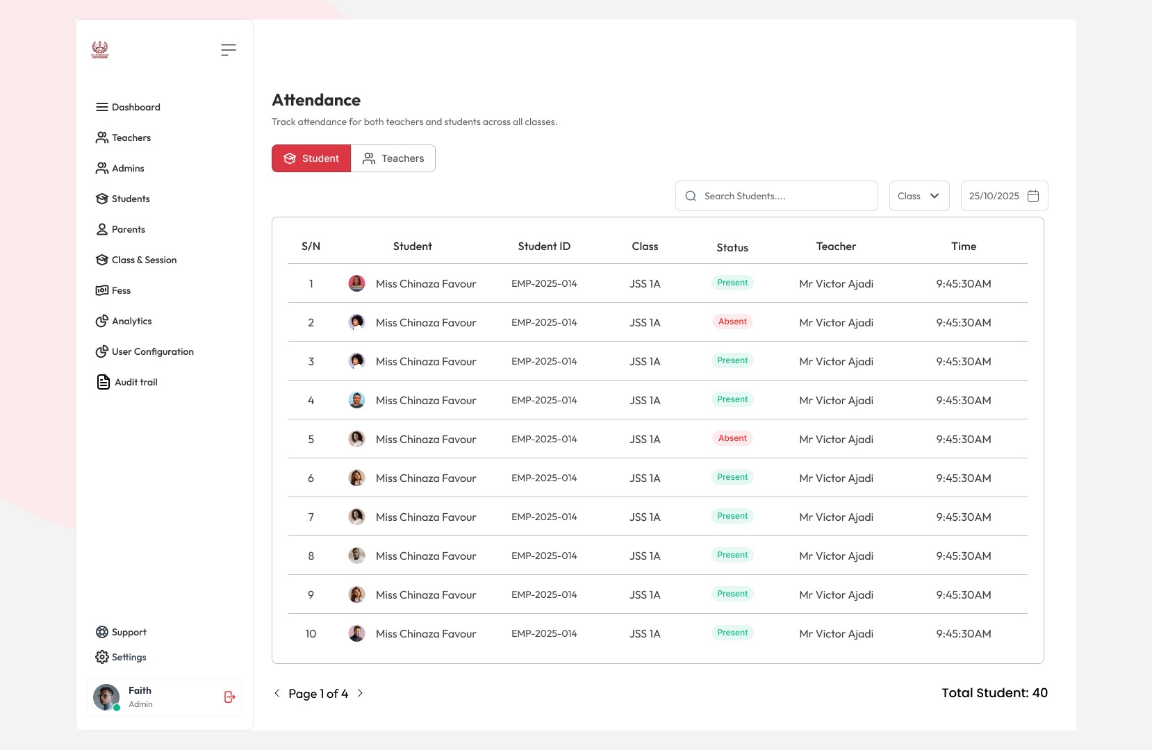Open Class & Session in the sidebar
1152x750 pixels.
(x=136, y=260)
